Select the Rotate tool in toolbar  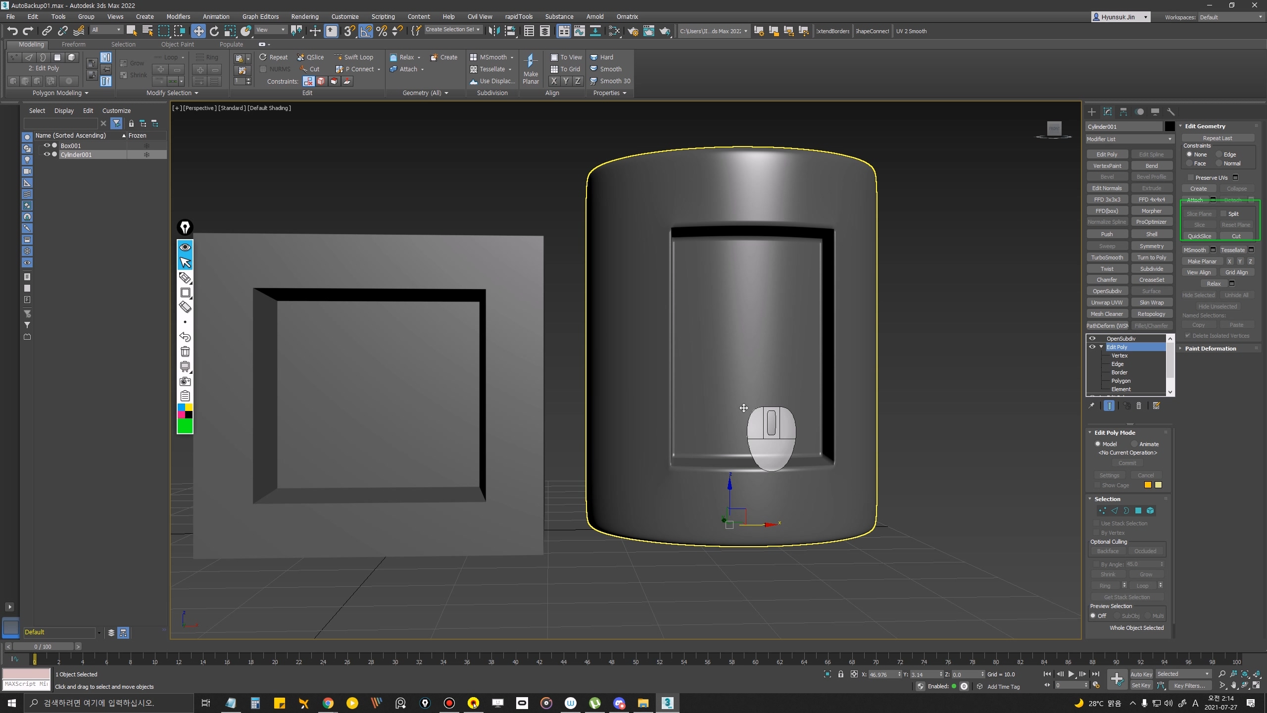pyautogui.click(x=214, y=31)
